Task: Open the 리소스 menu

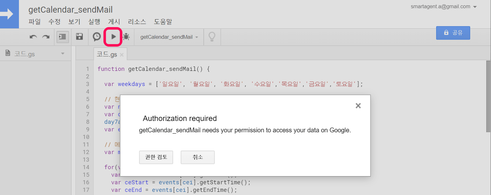Action: click(x=137, y=22)
